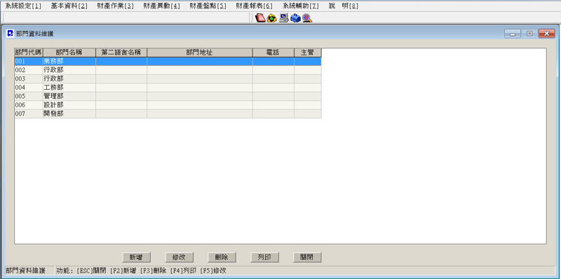Select the 007 開發部 row
This screenshot has height=279, width=561.
168,114
